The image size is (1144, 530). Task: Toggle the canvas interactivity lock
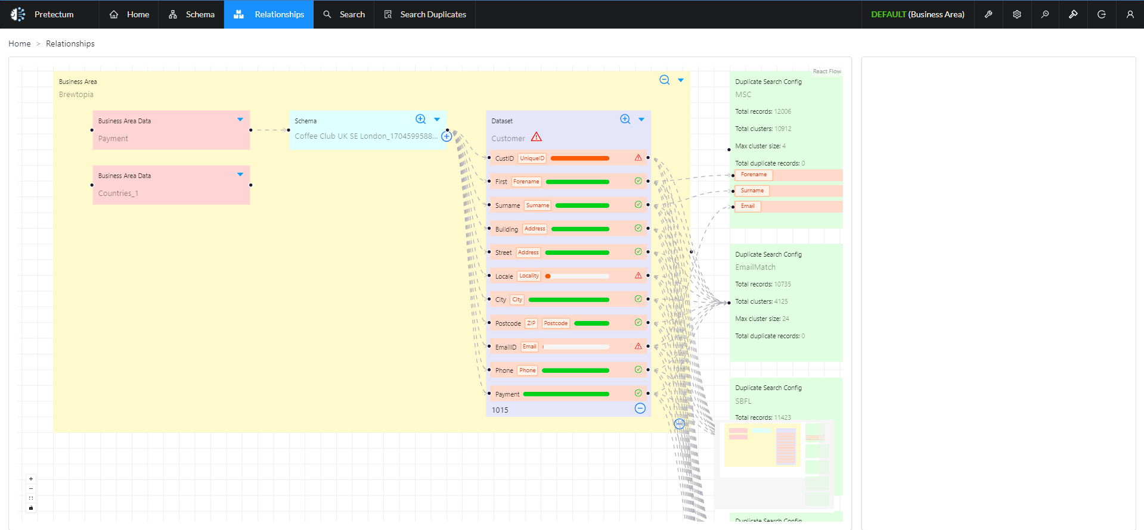click(x=31, y=508)
